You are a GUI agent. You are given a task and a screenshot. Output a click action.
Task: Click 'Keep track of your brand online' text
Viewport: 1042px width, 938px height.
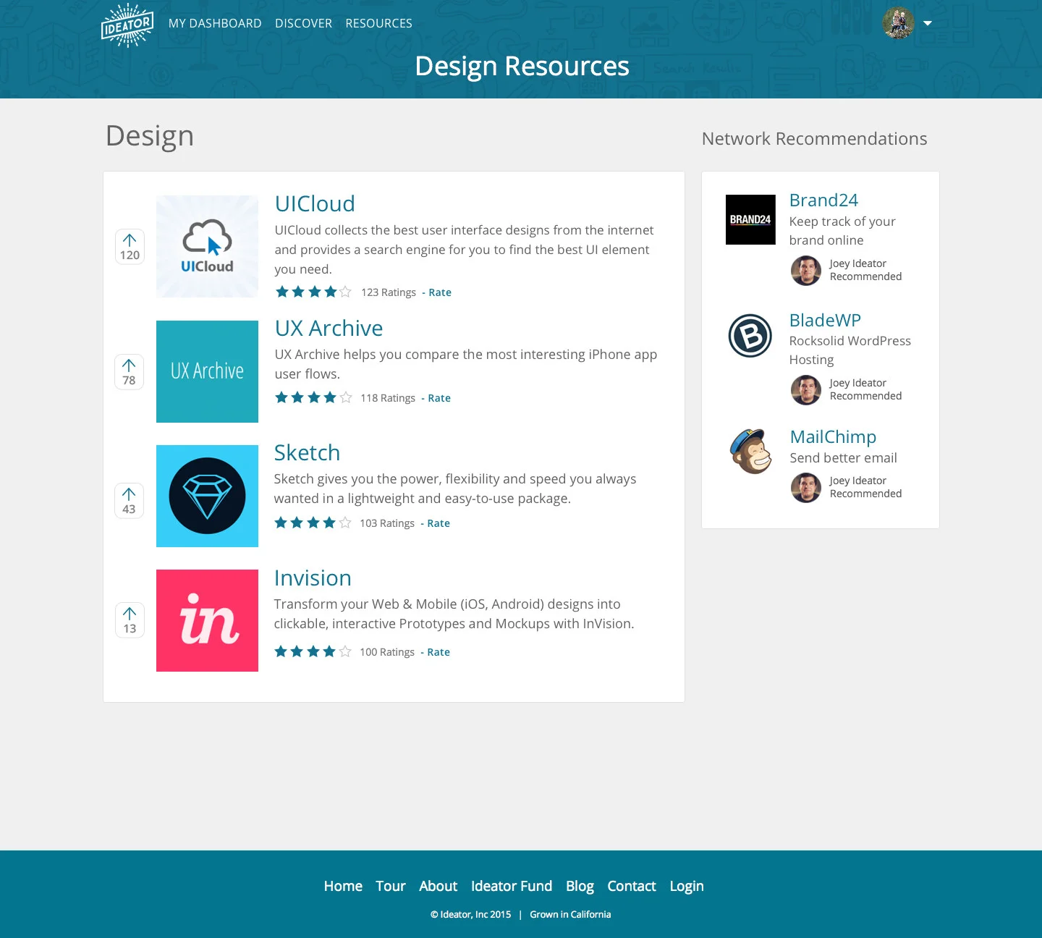(x=842, y=231)
